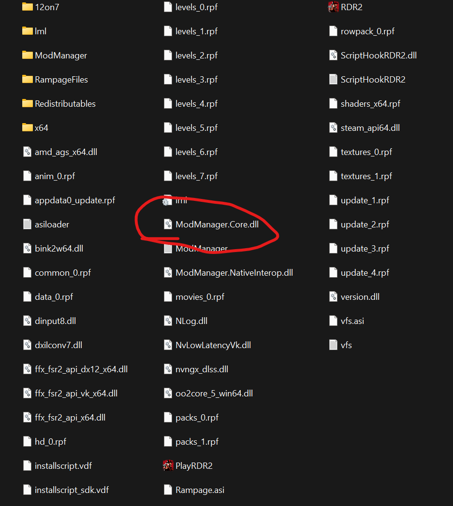This screenshot has width=453, height=506.
Task: Click the dinput8.dll file icon
Action: click(28, 321)
